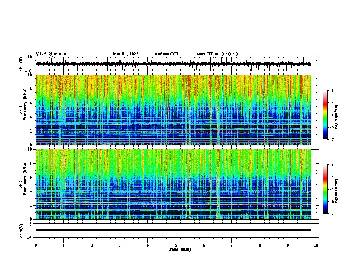Click the "-3" tick on ch.1 colorbar
The image size is (356, 275).
click(x=331, y=90)
